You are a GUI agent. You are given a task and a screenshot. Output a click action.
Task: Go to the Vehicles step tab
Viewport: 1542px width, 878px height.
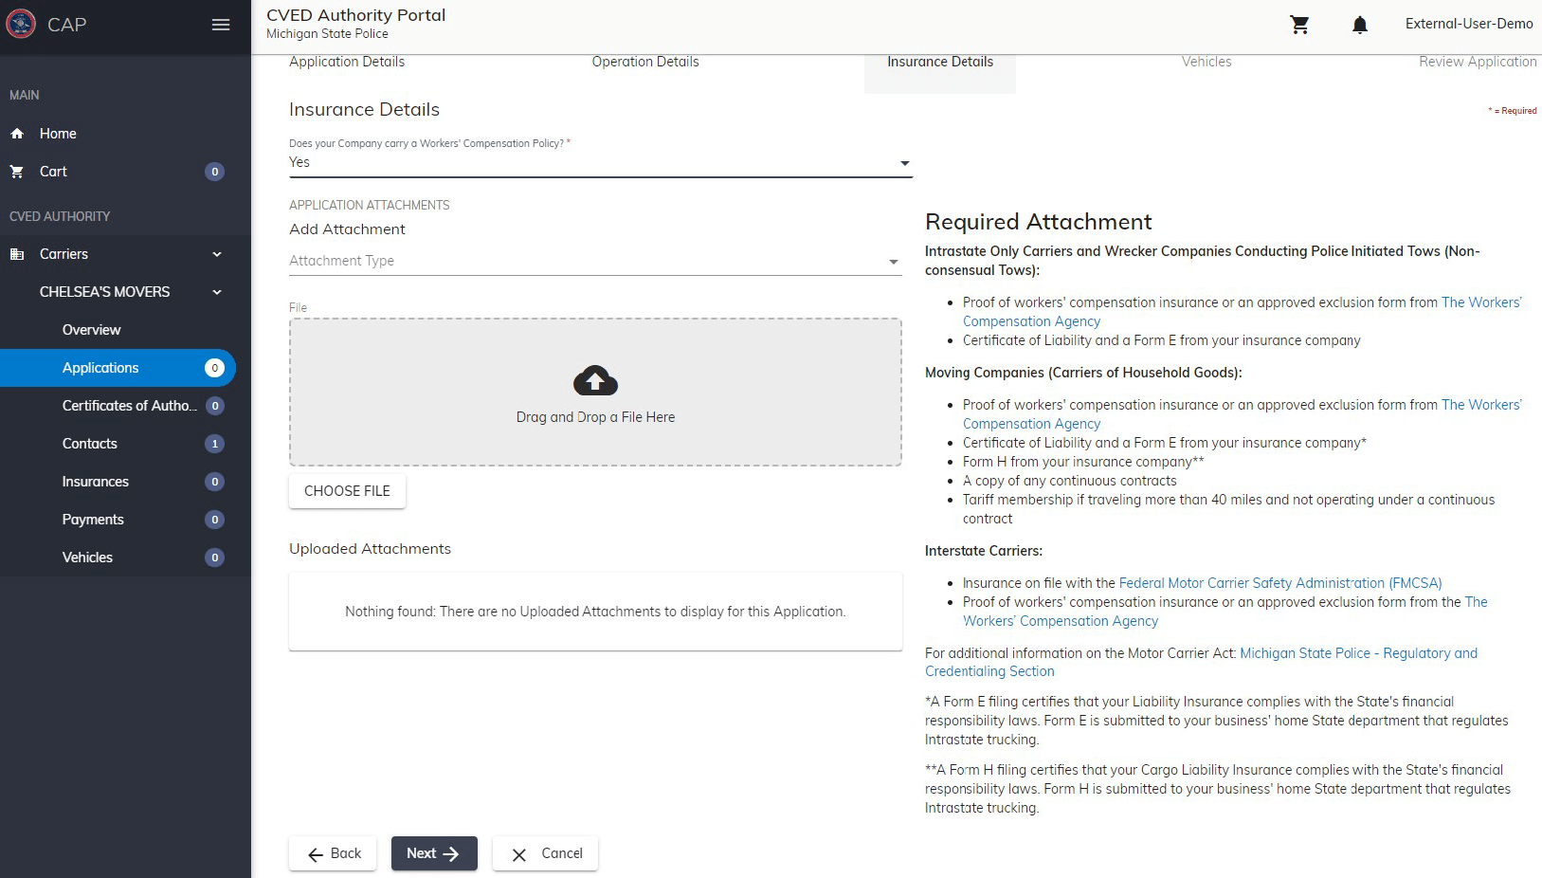(x=1206, y=62)
